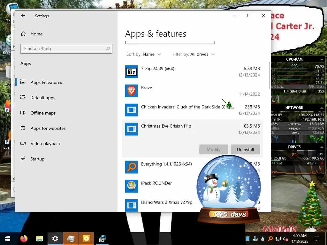Screen dimensions: 327x245
Task: Select Everything search app icon
Action: click(x=131, y=167)
